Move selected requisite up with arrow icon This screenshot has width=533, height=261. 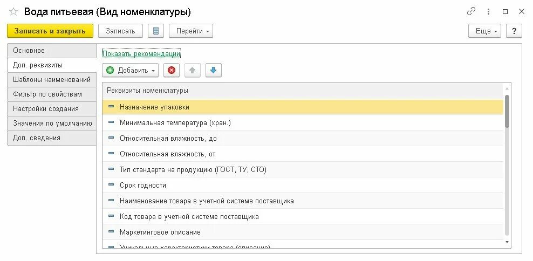click(193, 70)
